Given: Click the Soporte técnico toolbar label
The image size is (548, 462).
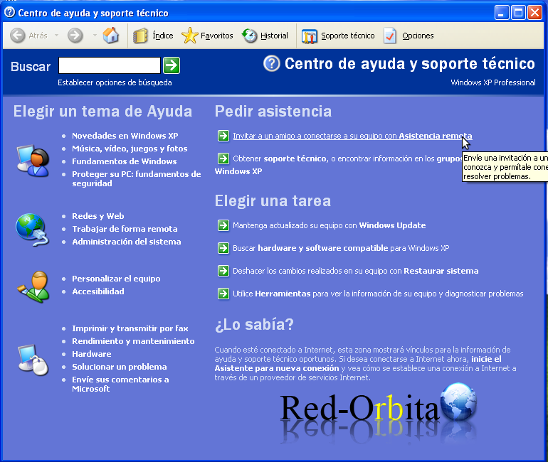Looking at the screenshot, I should pos(348,36).
